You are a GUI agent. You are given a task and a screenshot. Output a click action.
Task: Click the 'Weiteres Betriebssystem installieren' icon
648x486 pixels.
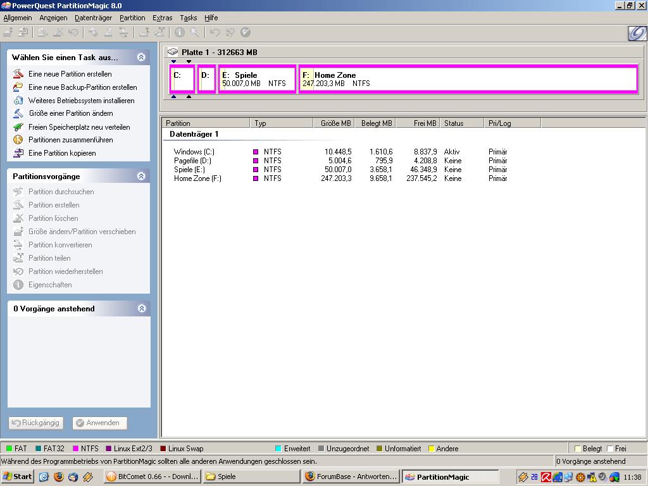pos(18,101)
